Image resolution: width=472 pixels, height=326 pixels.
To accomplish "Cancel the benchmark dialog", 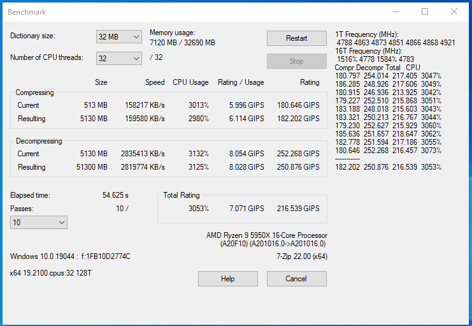I will click(296, 279).
